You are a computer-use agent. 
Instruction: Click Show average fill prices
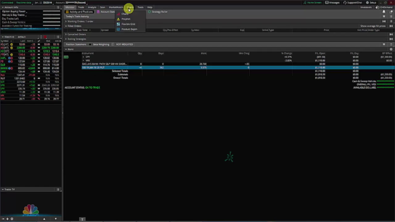373,26
